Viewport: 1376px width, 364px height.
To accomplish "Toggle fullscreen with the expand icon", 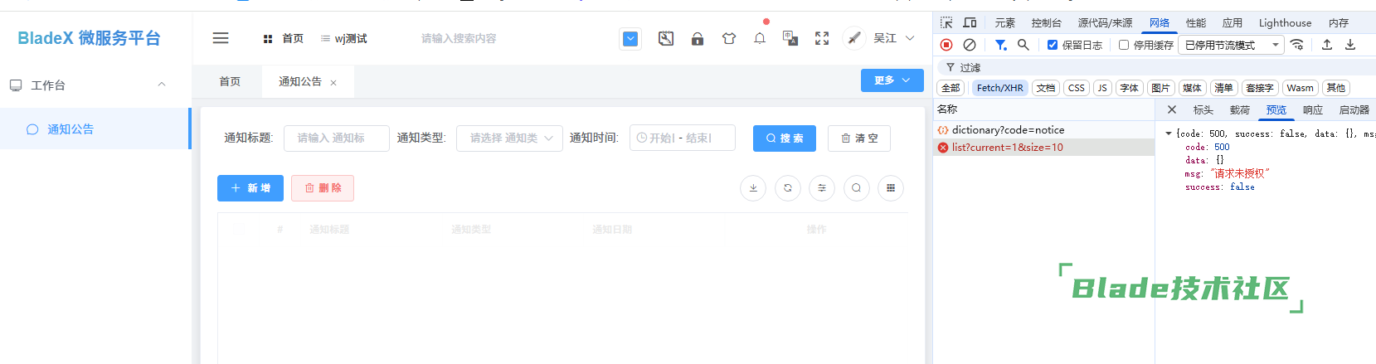I will [822, 38].
